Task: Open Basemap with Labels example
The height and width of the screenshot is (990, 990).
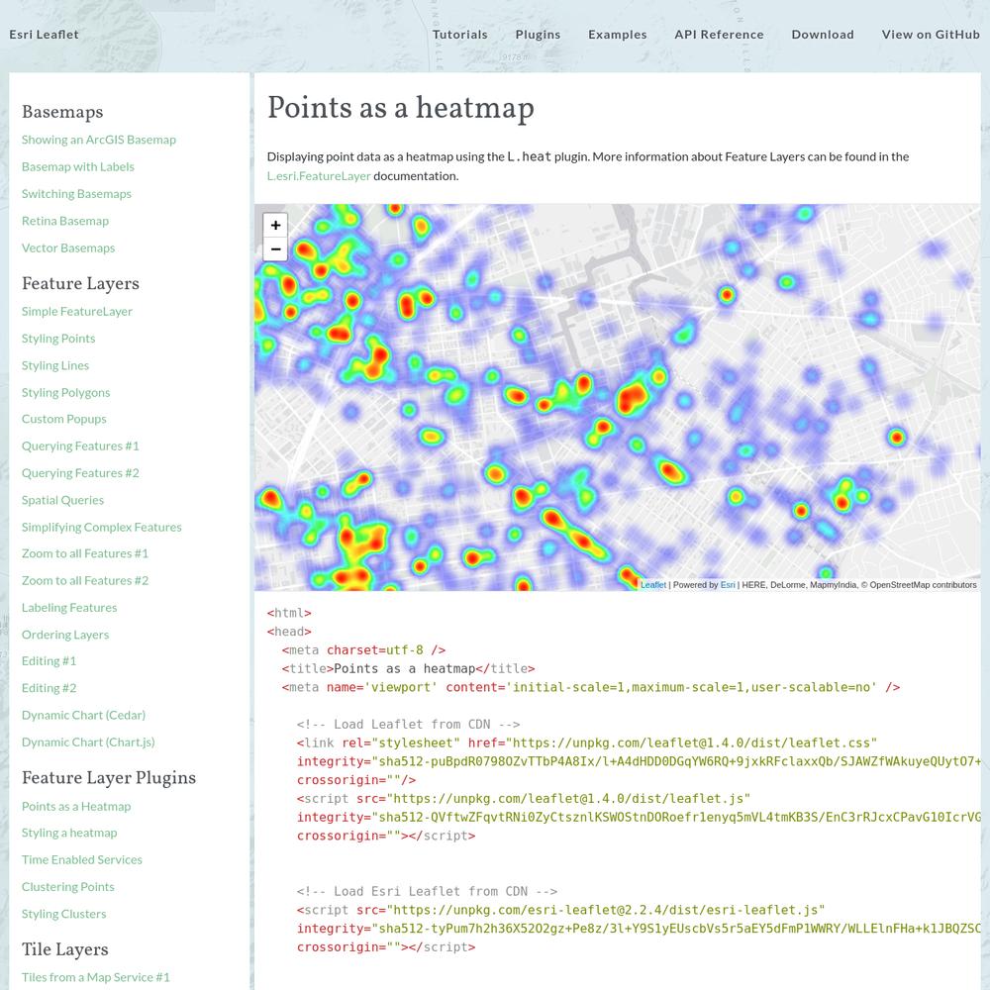Action: 77,166
